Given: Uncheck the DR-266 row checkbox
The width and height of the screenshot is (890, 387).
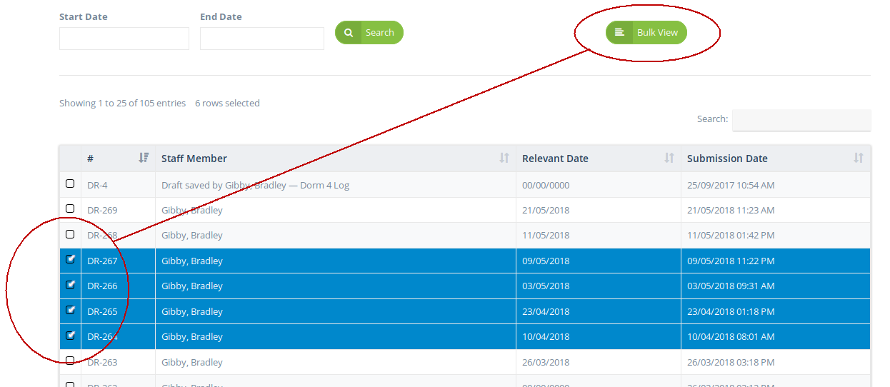Looking at the screenshot, I should pos(70,284).
